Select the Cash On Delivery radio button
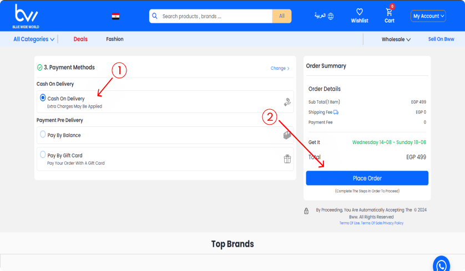465x271 pixels. pos(43,98)
